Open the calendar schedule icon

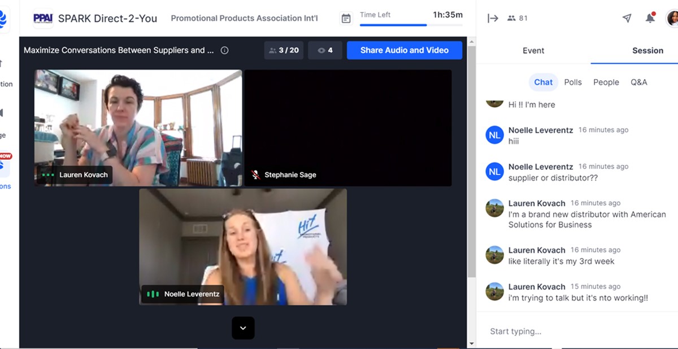[346, 19]
